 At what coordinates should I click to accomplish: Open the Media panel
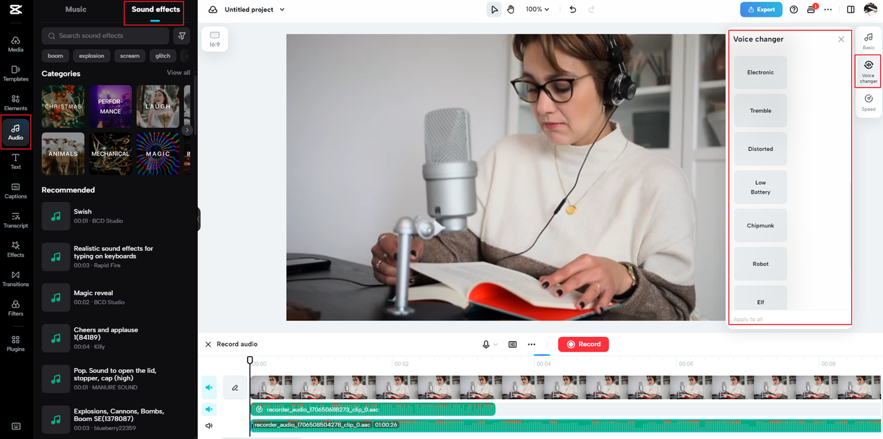coord(15,44)
